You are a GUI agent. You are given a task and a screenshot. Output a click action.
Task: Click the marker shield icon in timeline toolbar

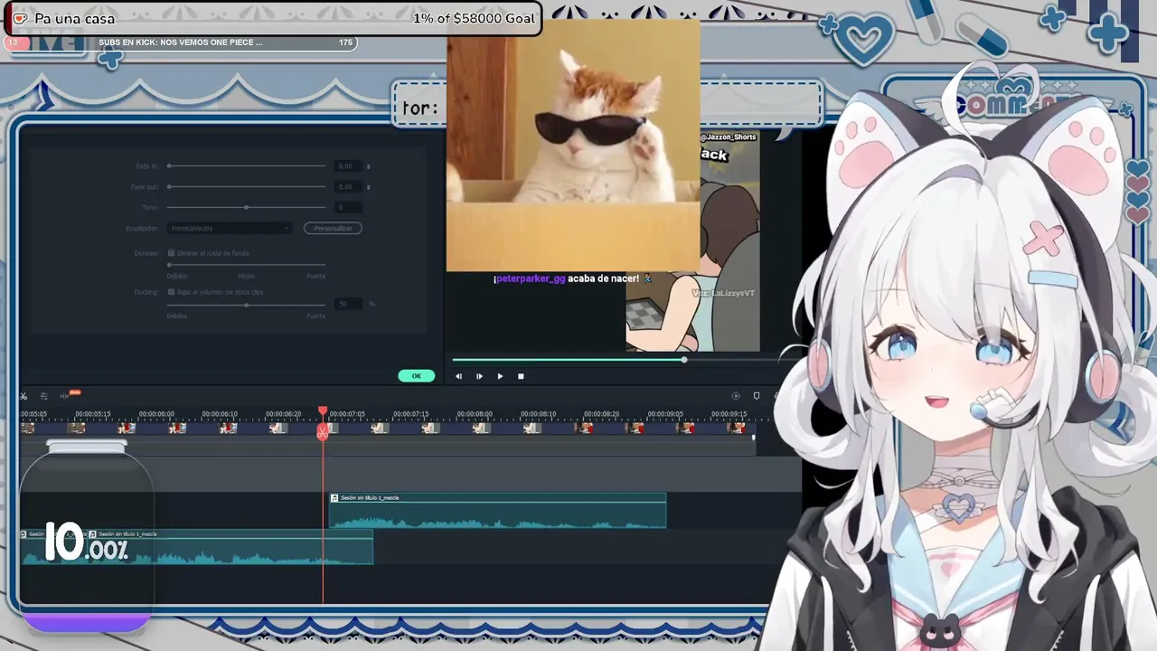[757, 396]
